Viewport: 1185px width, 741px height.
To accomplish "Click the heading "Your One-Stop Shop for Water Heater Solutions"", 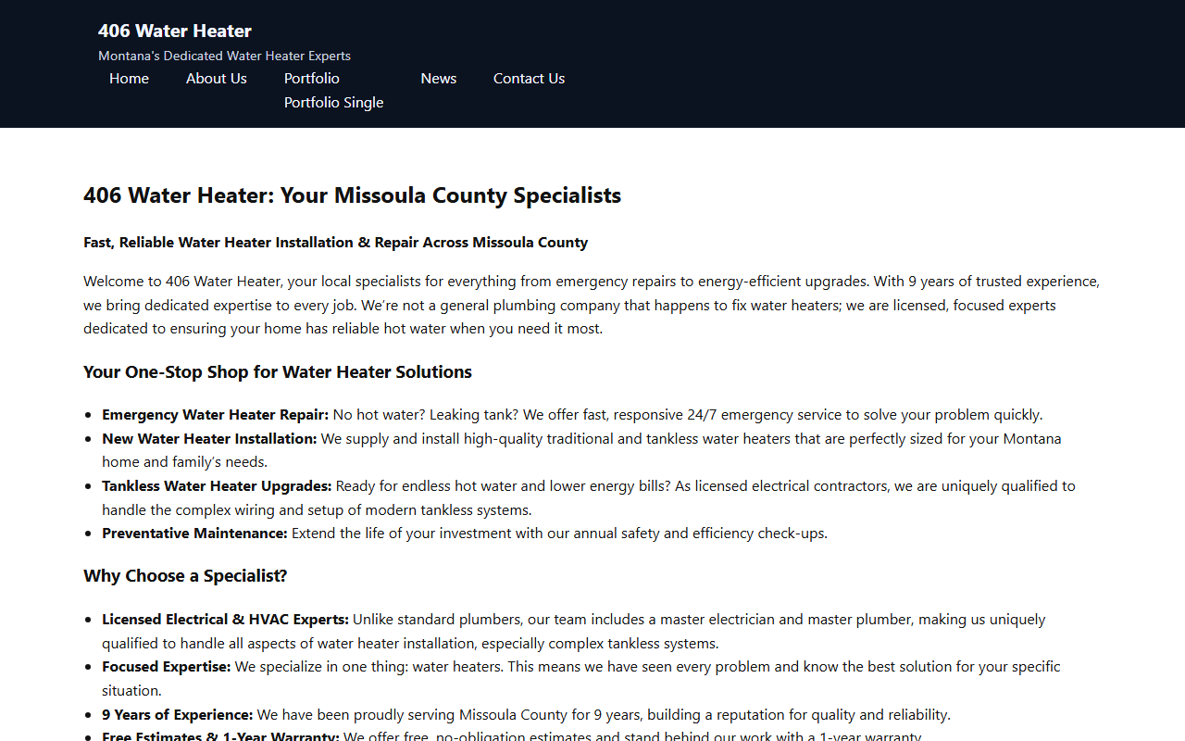I will tap(278, 372).
